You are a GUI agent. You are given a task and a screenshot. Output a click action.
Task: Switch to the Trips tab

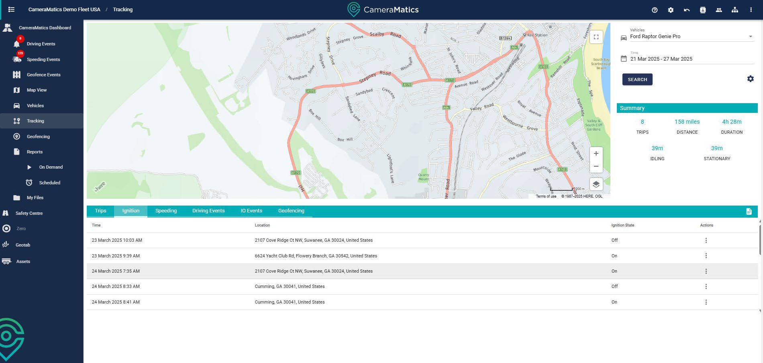click(x=100, y=211)
